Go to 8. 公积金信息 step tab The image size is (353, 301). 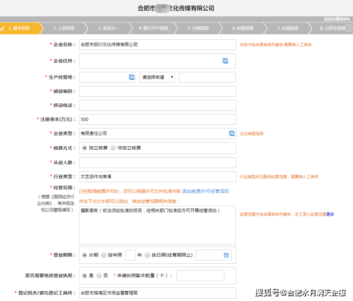tap(332, 28)
